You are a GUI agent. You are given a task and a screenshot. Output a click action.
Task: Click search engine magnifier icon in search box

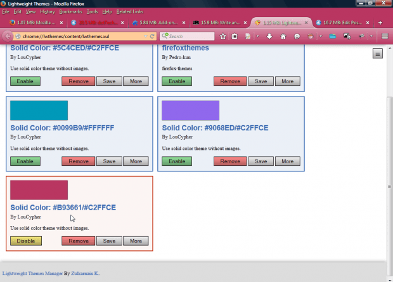point(165,36)
